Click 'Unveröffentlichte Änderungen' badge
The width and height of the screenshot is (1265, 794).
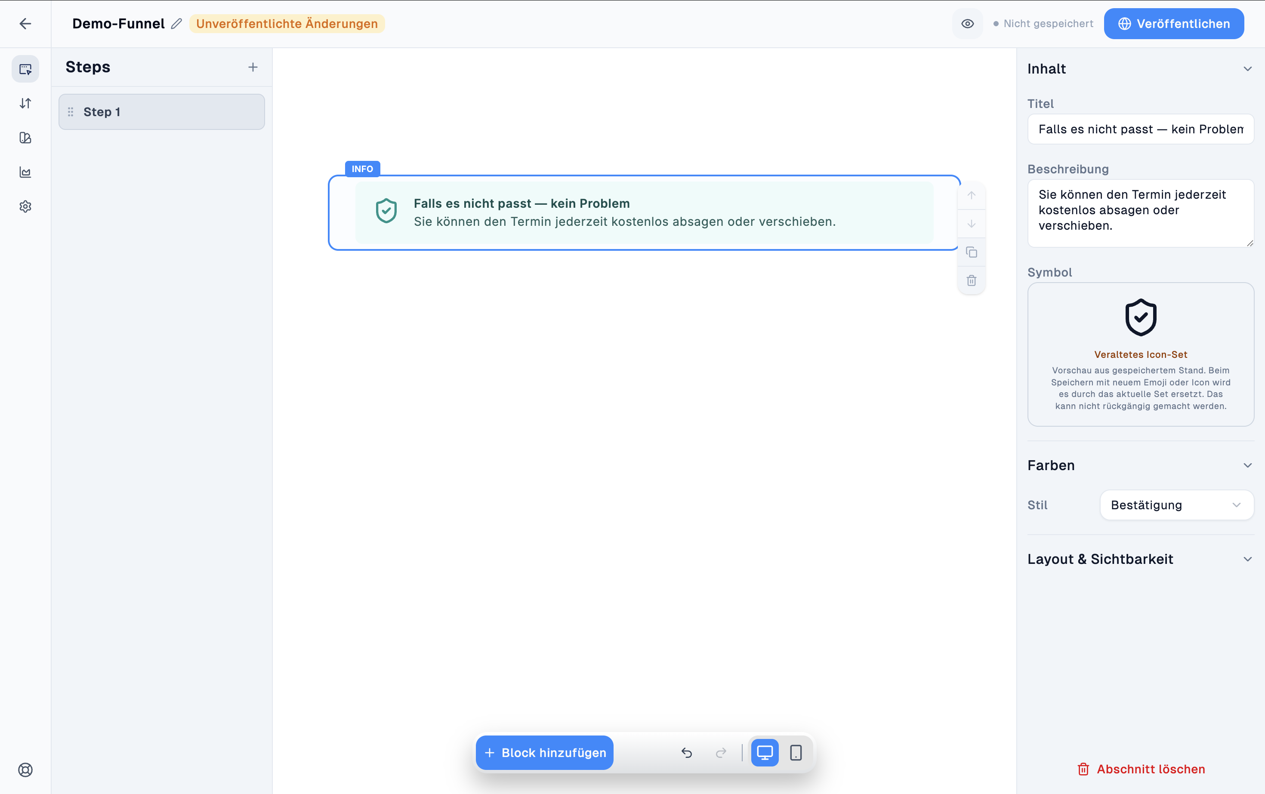(x=287, y=24)
